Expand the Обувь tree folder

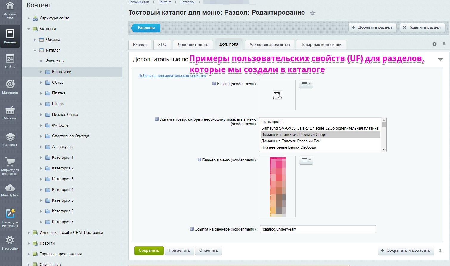[41, 83]
